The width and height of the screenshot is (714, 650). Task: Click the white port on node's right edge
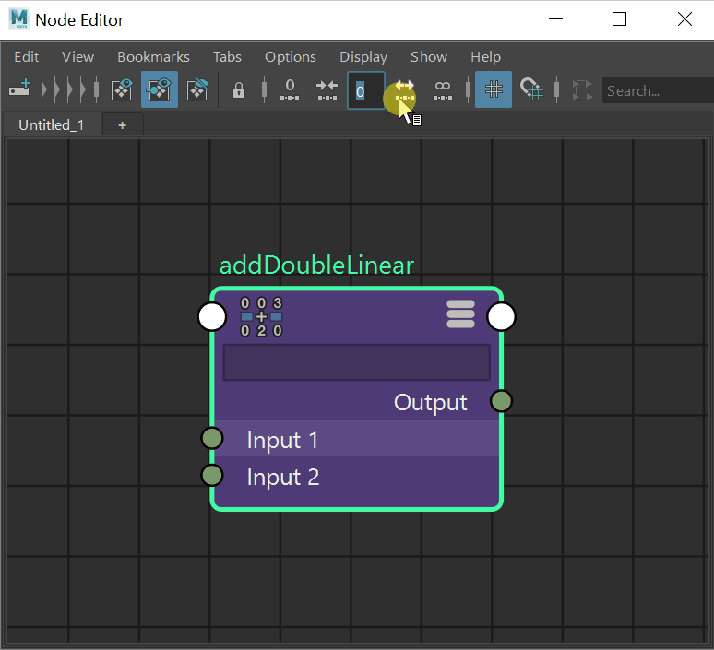click(x=501, y=317)
